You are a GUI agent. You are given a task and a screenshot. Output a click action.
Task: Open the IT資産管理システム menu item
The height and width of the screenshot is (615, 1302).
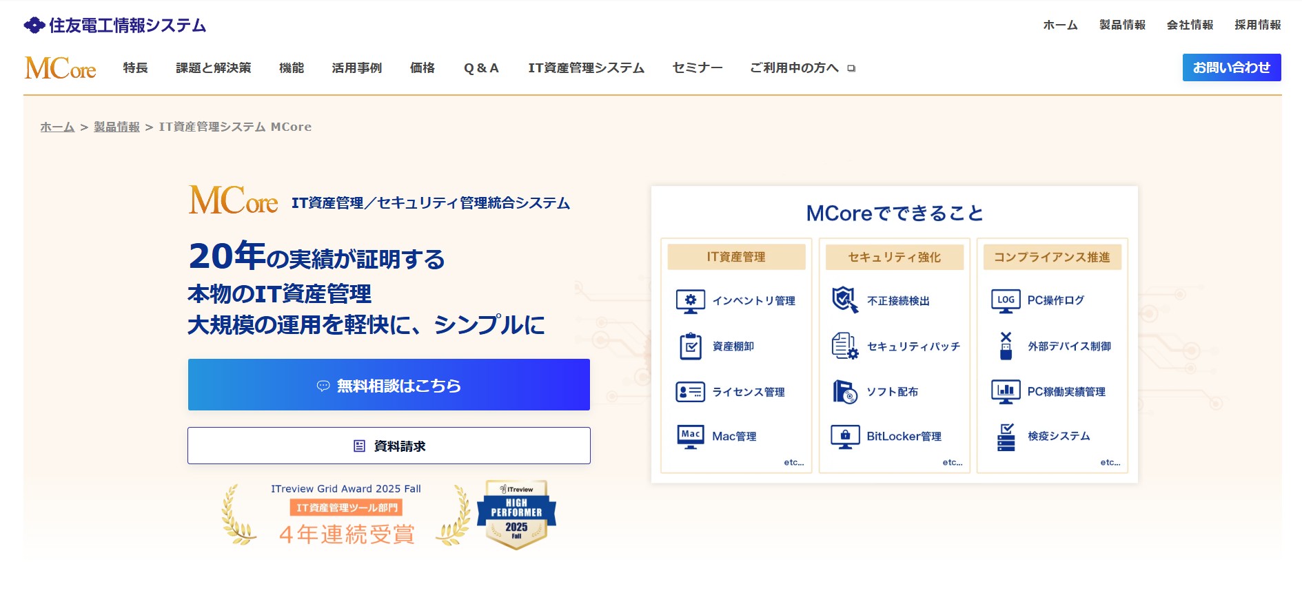587,67
